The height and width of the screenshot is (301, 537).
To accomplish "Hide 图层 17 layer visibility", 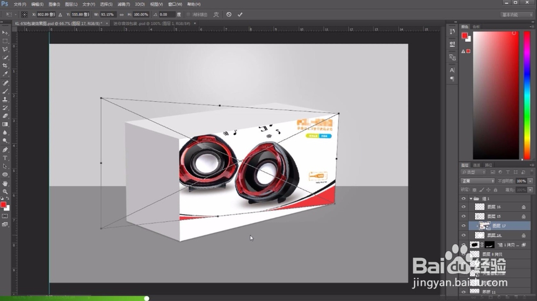I will (x=464, y=226).
